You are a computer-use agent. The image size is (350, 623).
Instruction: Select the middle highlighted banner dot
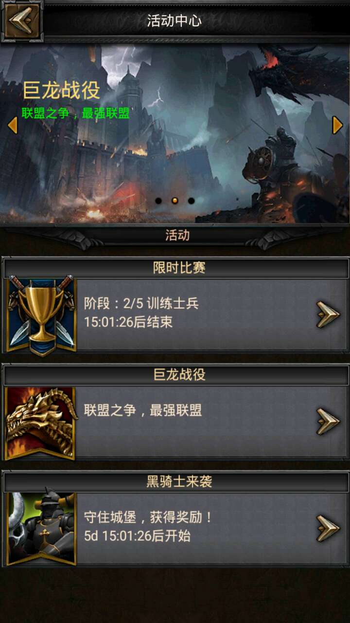(x=175, y=201)
